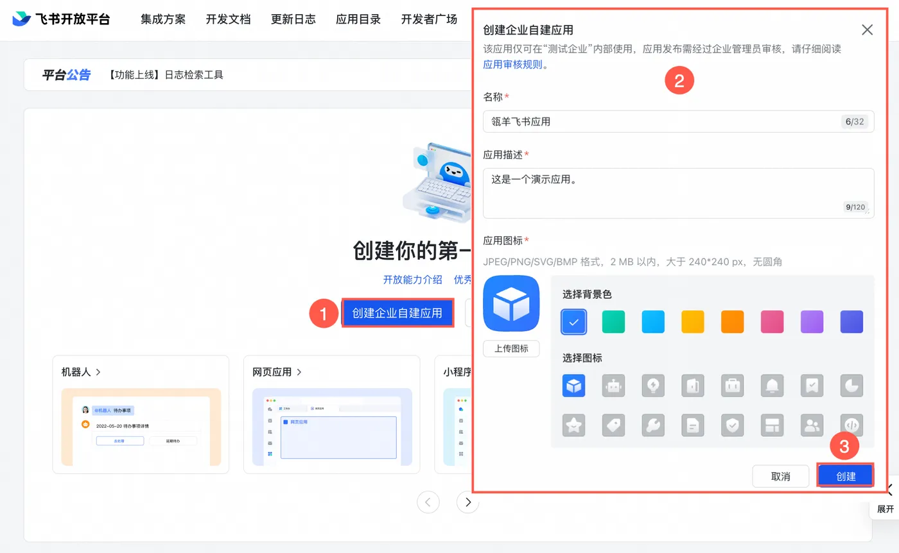Viewport: 899px width, 553px height.
Task: Select the pie chart app icon
Action: [852, 386]
